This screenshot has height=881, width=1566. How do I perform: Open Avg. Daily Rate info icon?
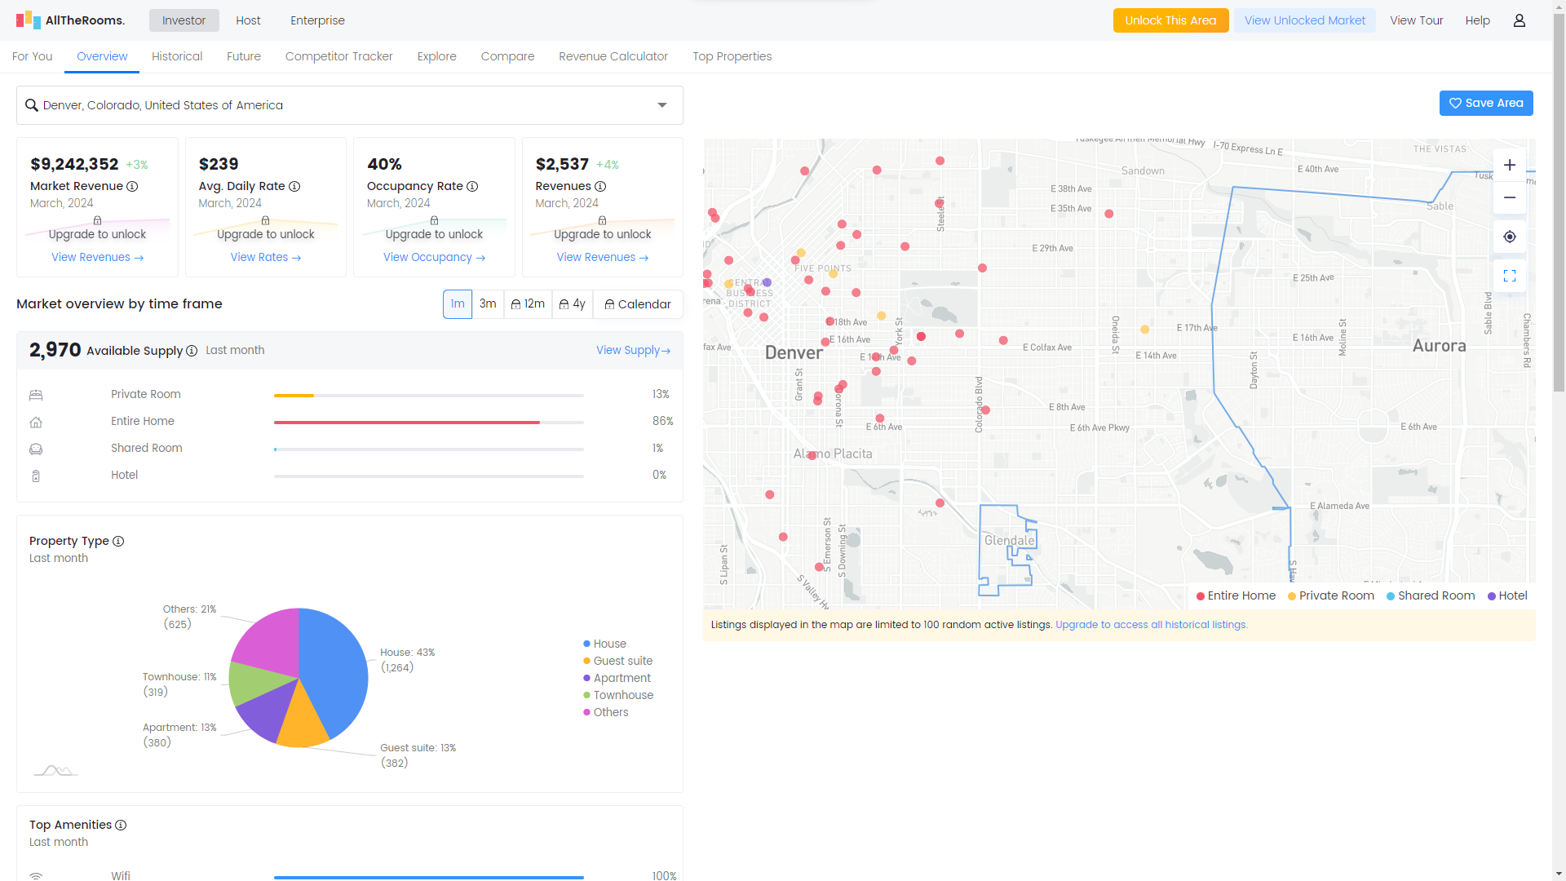(294, 186)
